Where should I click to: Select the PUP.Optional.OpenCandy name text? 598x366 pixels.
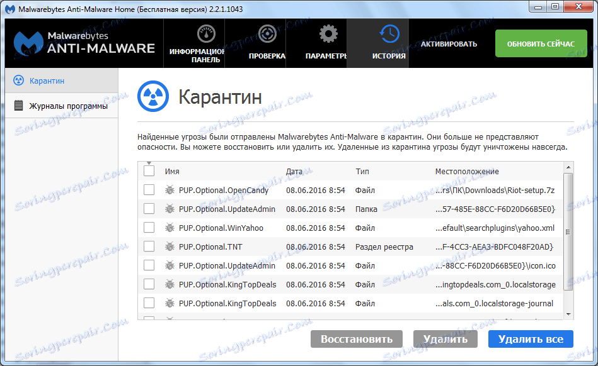click(x=224, y=190)
